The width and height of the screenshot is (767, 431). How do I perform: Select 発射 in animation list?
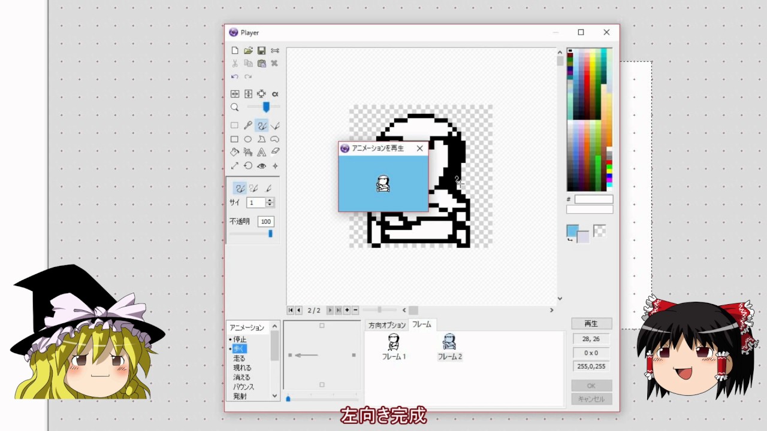pos(240,396)
